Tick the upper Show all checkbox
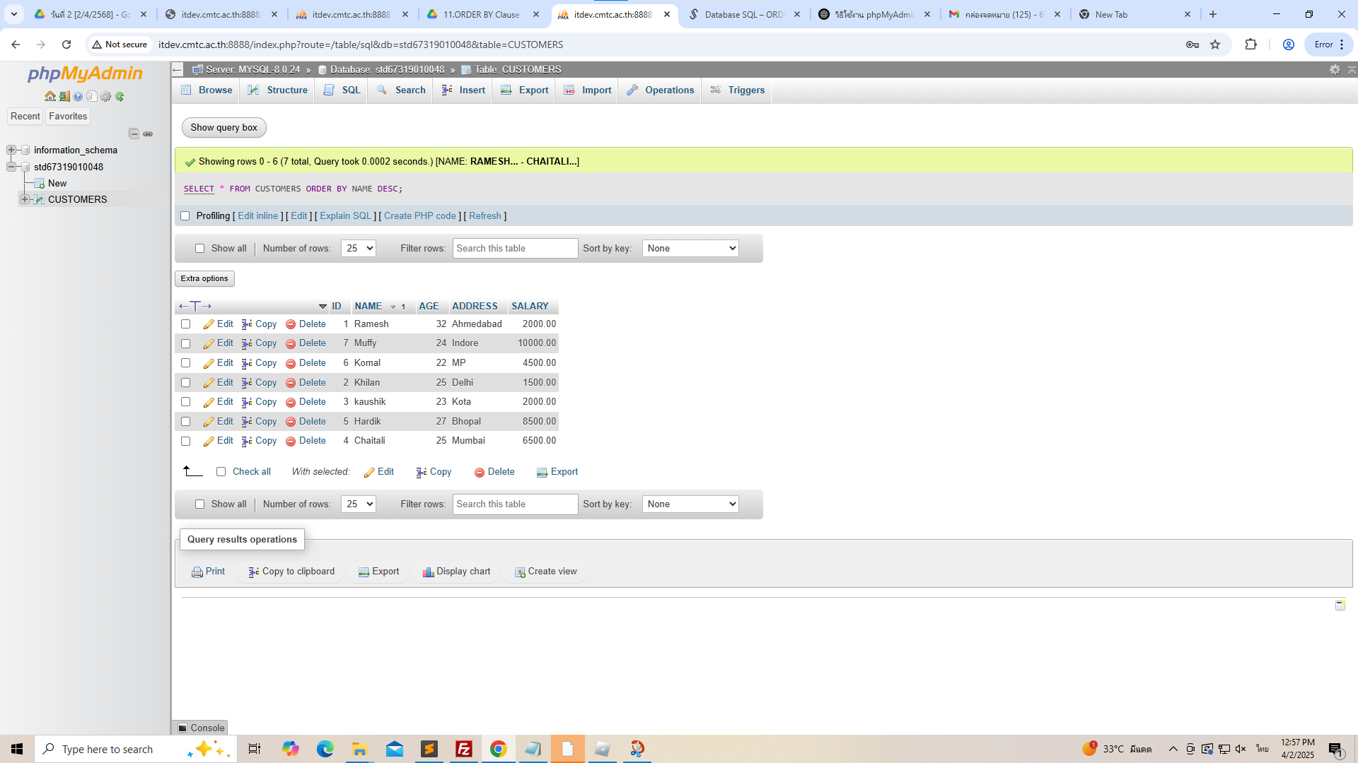 click(199, 249)
